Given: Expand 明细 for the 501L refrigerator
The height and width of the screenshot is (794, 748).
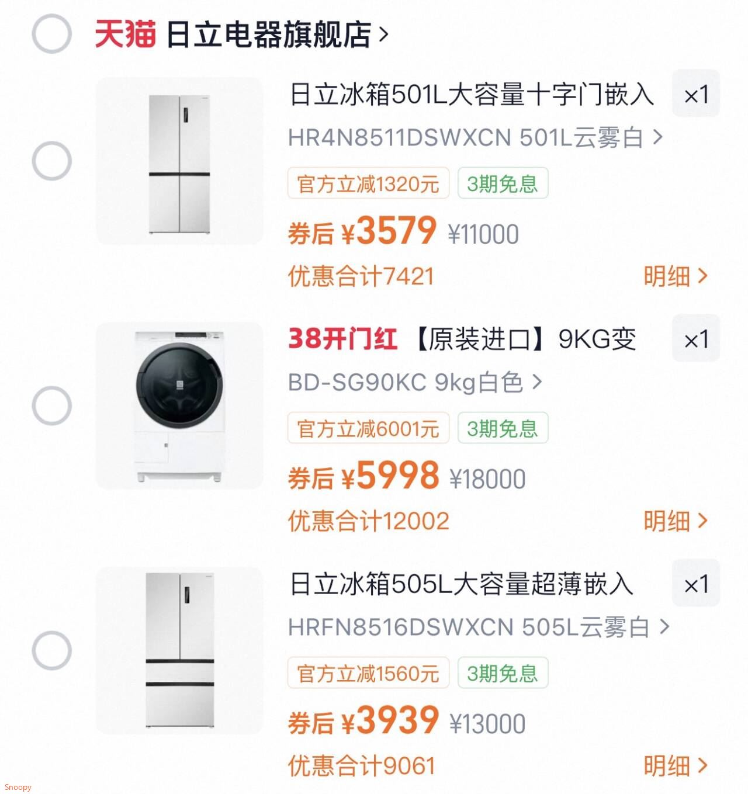Looking at the screenshot, I should [x=675, y=276].
